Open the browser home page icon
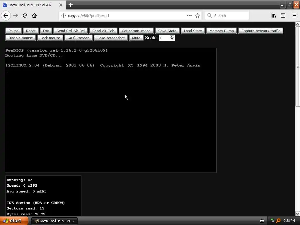The image size is (300, 225). tap(34, 16)
